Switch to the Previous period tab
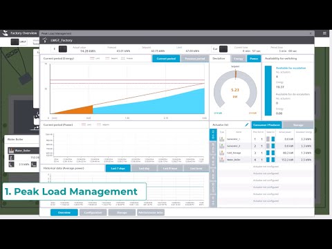Viewport: 332px width, 249px height. (x=195, y=59)
